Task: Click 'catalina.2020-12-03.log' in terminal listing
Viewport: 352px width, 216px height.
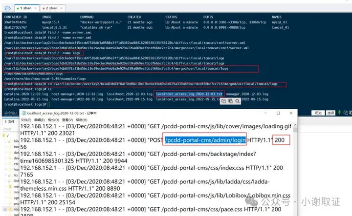Action: pos(26,94)
